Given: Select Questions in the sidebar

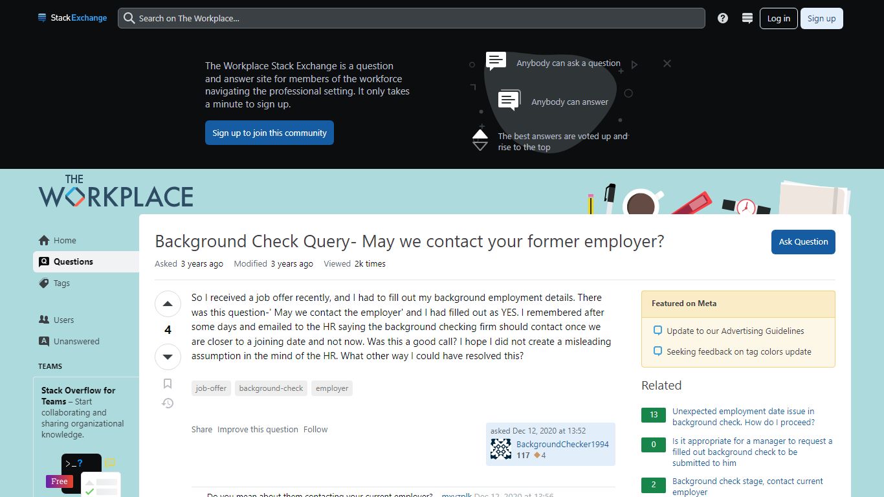Looking at the screenshot, I should point(44,261).
